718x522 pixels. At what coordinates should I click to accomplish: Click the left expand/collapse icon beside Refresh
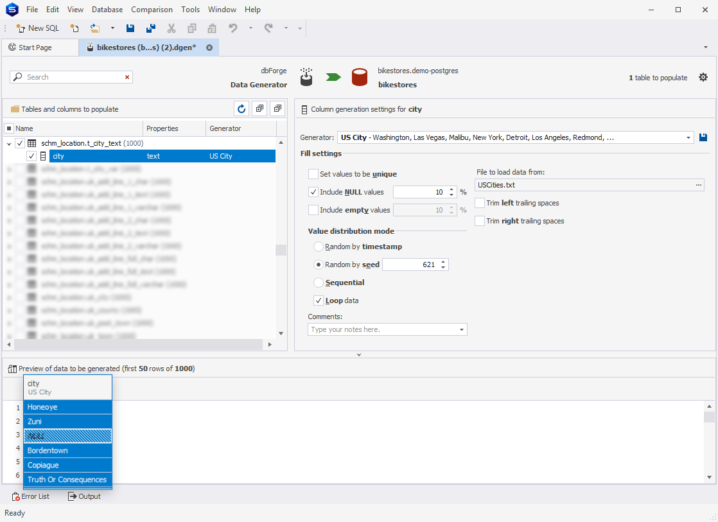pos(259,109)
